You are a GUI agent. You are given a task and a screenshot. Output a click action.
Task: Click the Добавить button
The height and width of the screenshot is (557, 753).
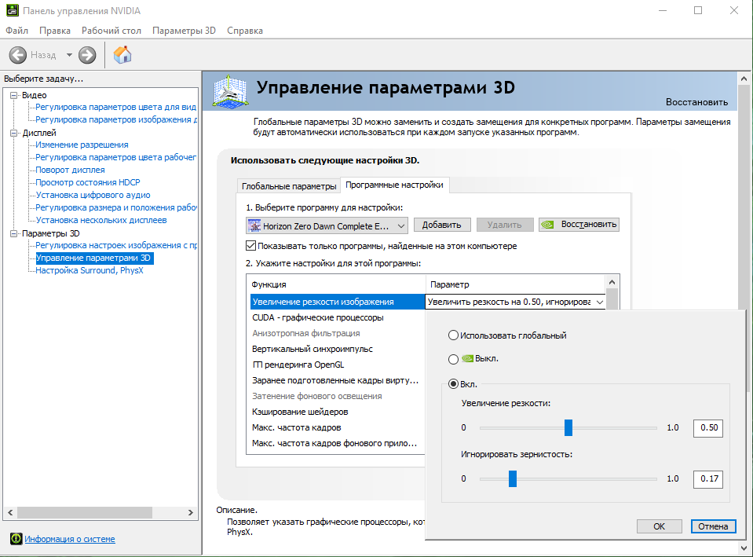tap(441, 225)
